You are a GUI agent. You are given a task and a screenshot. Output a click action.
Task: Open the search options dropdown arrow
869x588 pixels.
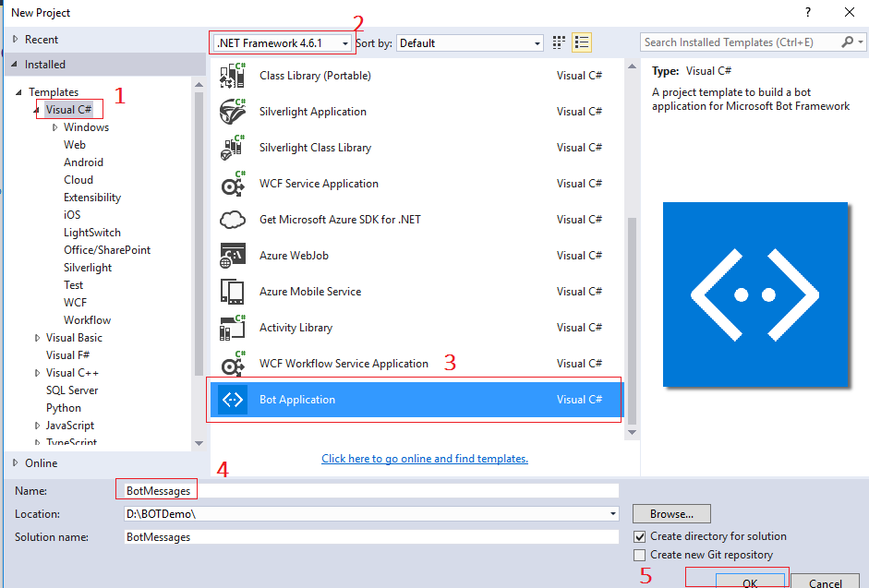click(860, 42)
